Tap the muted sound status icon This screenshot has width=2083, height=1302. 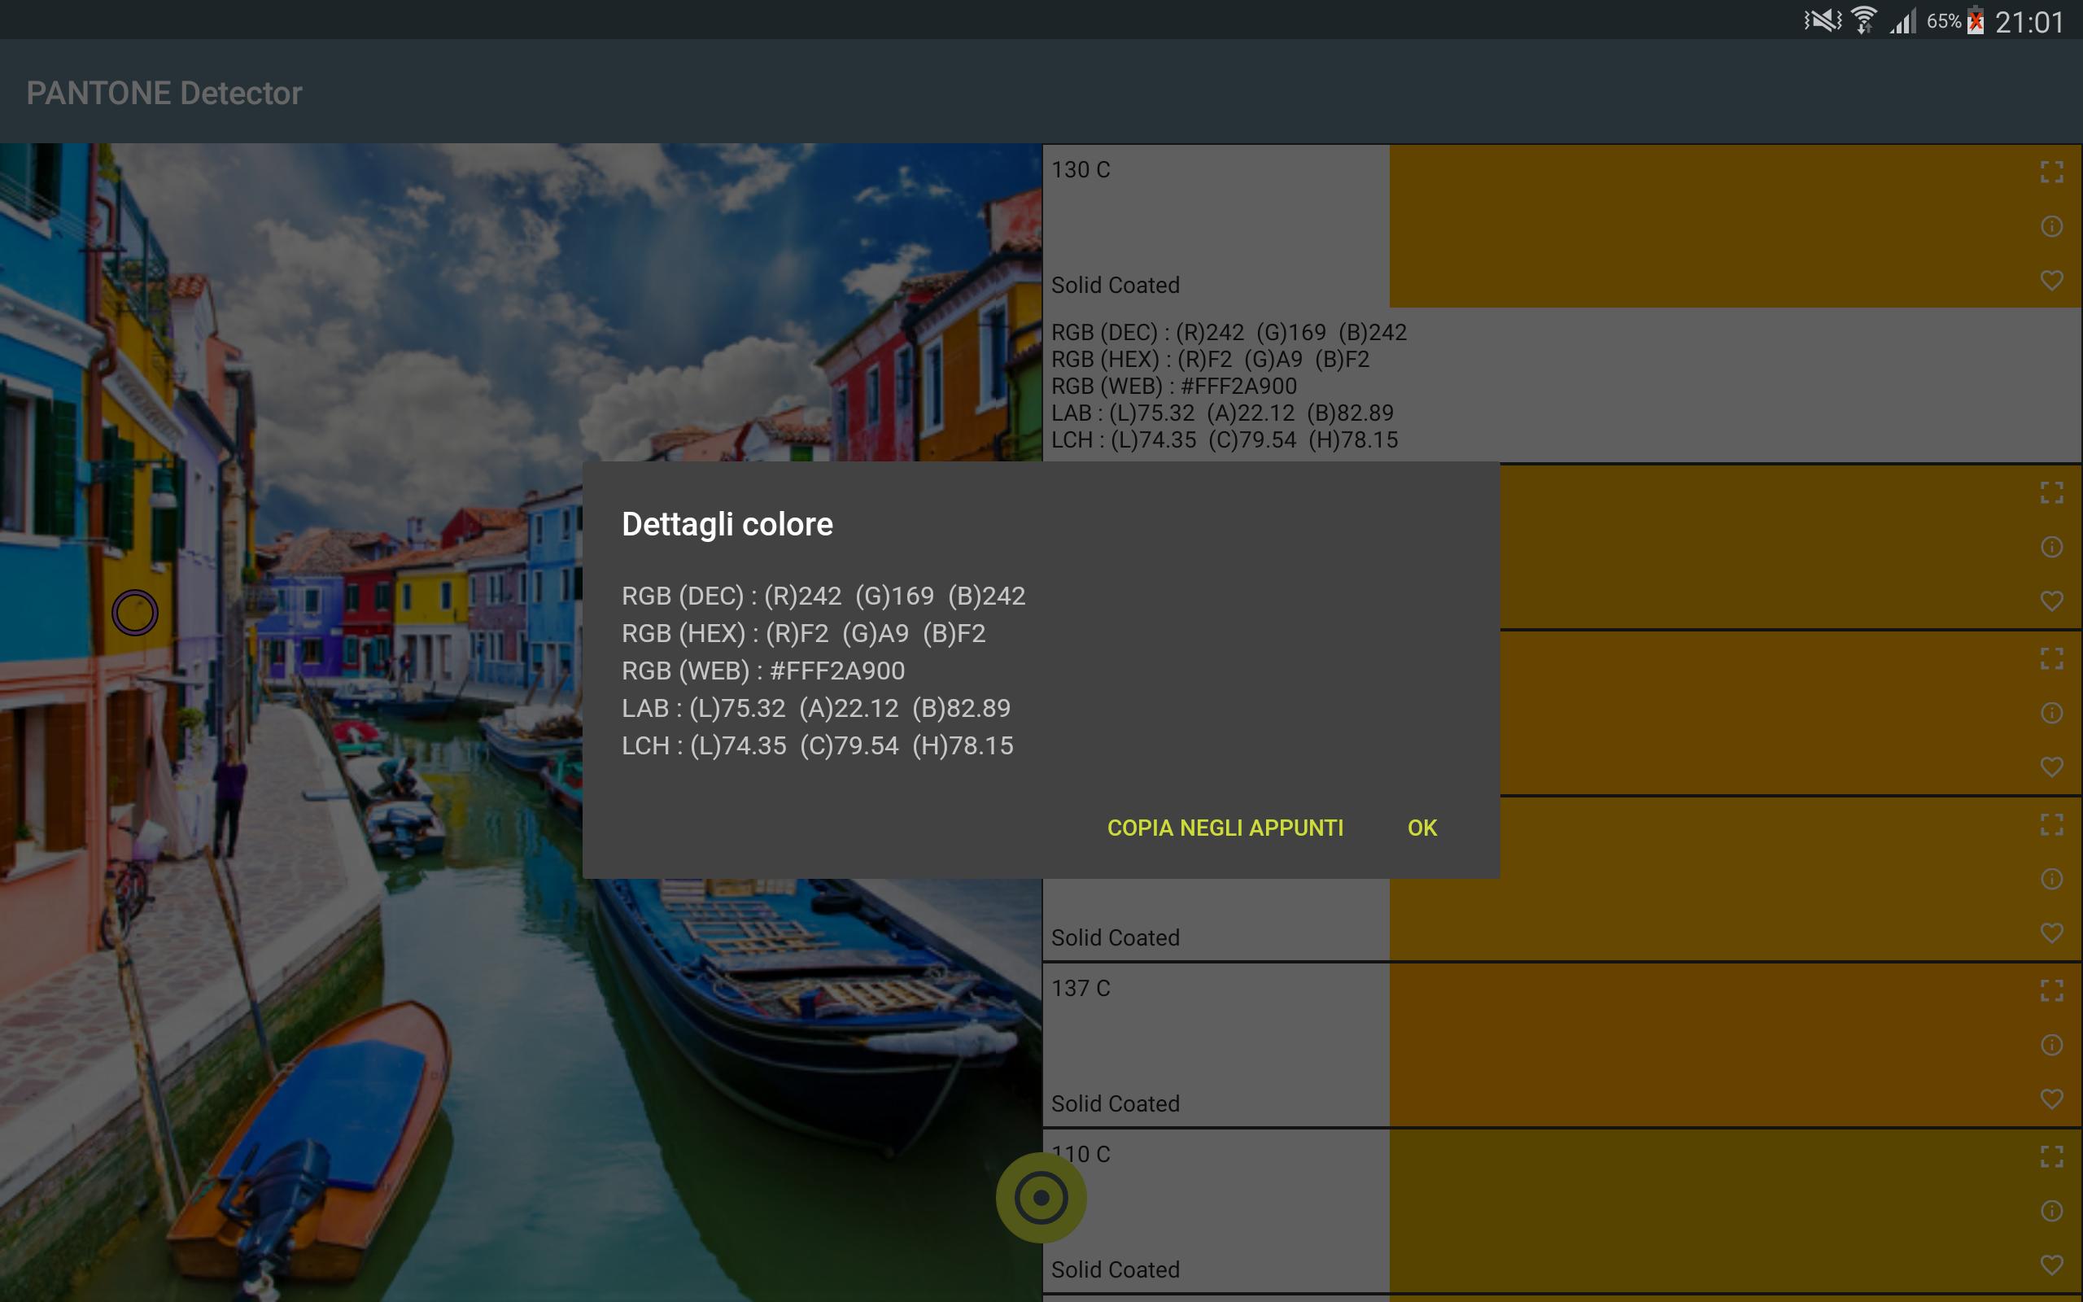click(1822, 20)
